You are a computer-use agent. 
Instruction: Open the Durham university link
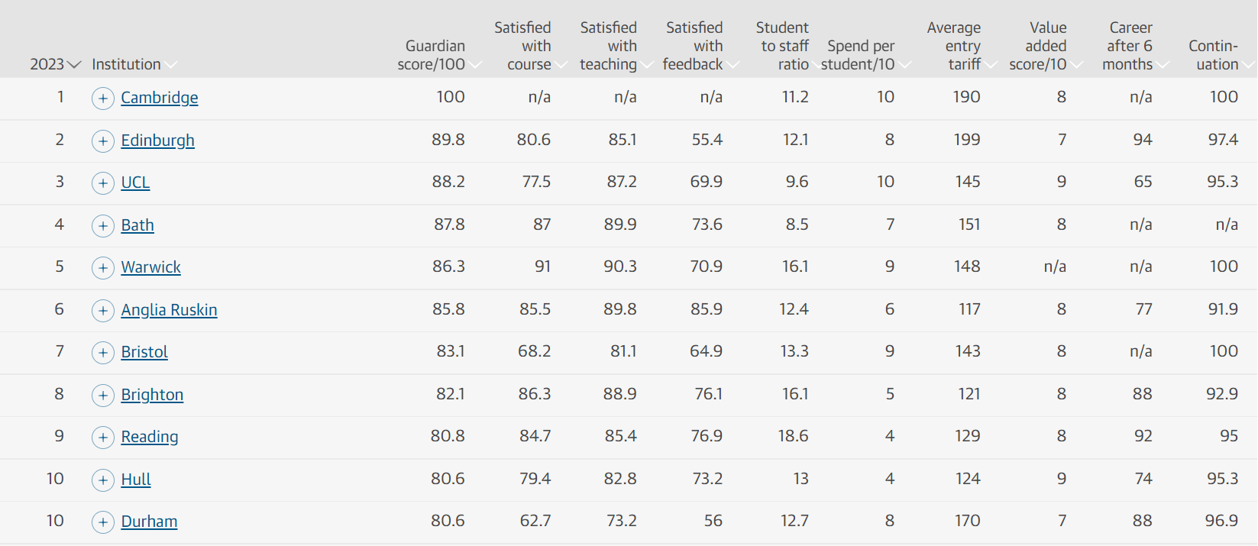[149, 522]
